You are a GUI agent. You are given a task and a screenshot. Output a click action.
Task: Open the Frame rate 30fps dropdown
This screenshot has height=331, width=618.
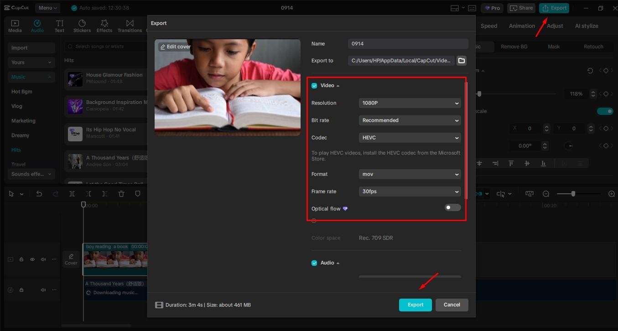(x=410, y=191)
